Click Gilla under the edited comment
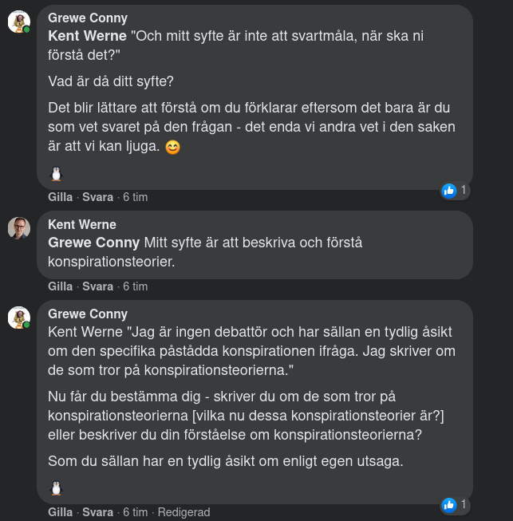This screenshot has width=513, height=521. 60,512
